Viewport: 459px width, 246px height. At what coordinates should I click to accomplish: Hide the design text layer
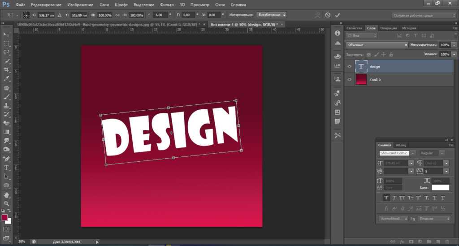pos(350,66)
